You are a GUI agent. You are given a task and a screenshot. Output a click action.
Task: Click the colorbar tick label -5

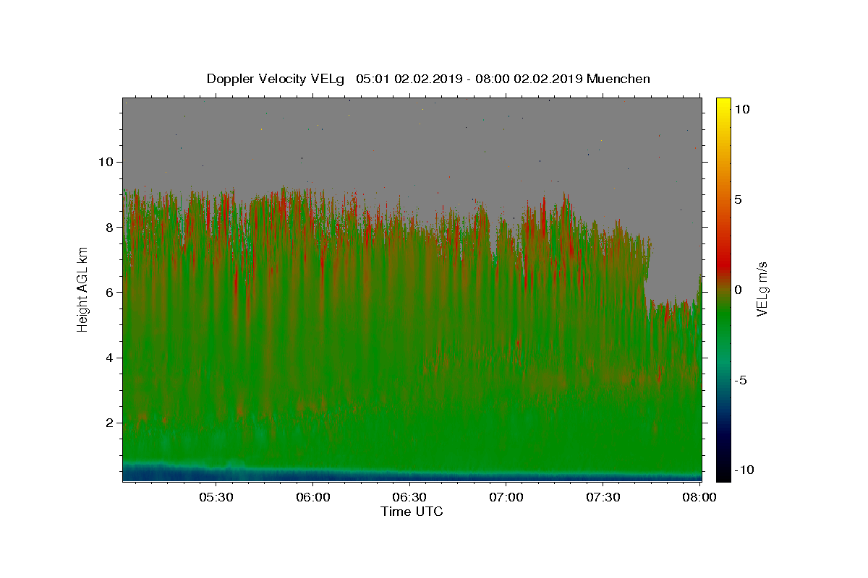(x=740, y=380)
